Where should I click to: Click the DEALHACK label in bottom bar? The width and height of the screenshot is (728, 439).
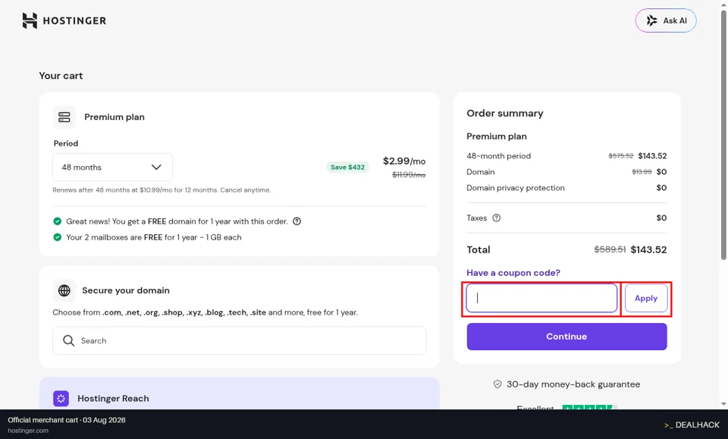(692, 425)
